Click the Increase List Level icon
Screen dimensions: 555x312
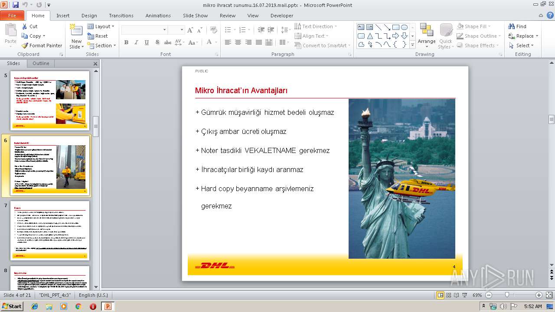coord(271,30)
